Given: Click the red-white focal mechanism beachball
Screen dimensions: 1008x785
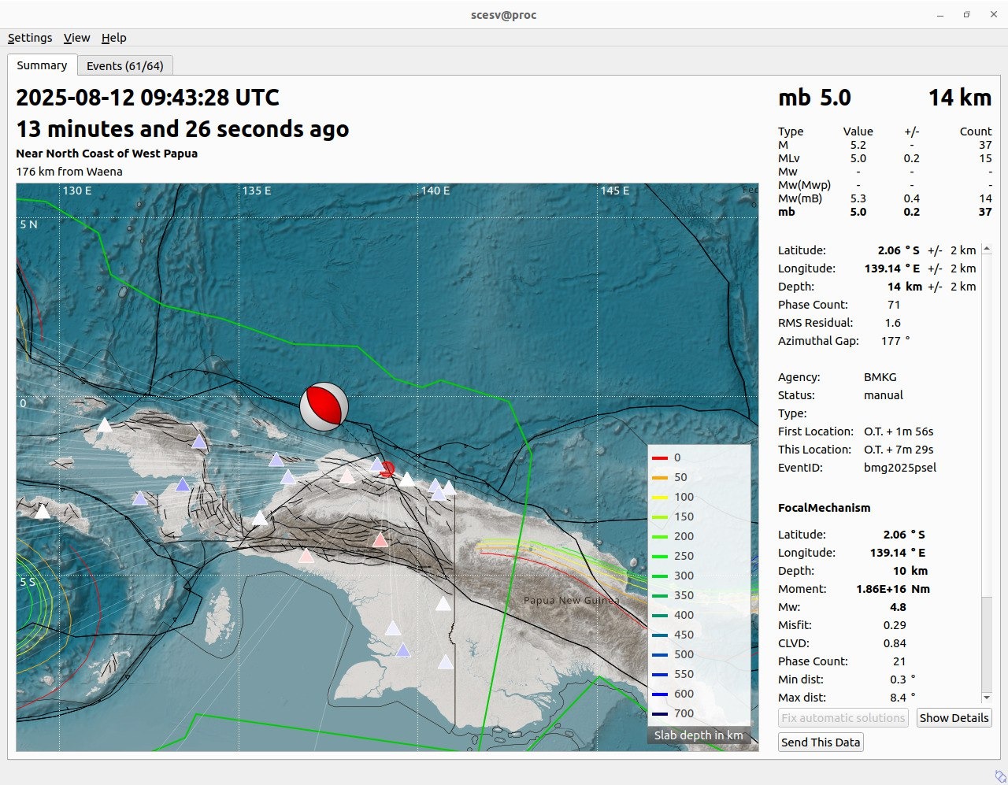Looking at the screenshot, I should tap(324, 407).
